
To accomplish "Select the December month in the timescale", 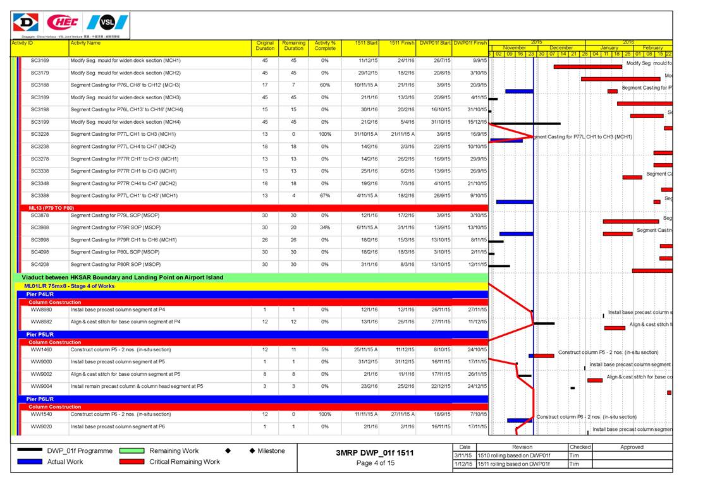I will pyautogui.click(x=561, y=47).
